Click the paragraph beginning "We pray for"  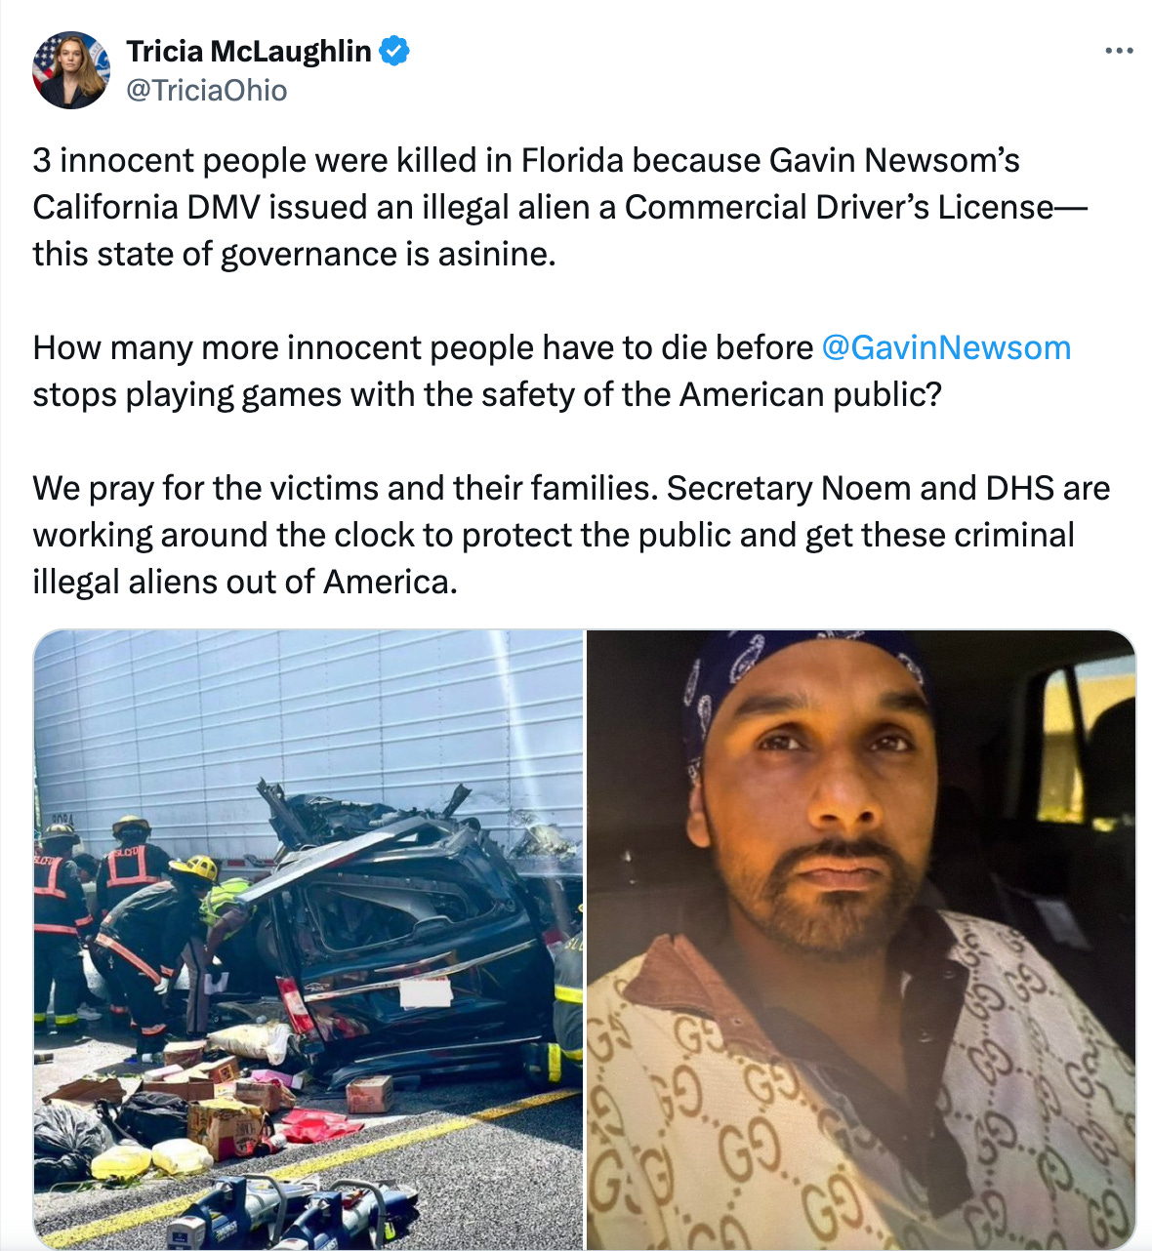tap(571, 535)
